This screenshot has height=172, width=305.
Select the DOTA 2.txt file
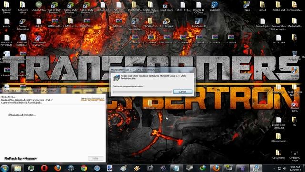278,39
